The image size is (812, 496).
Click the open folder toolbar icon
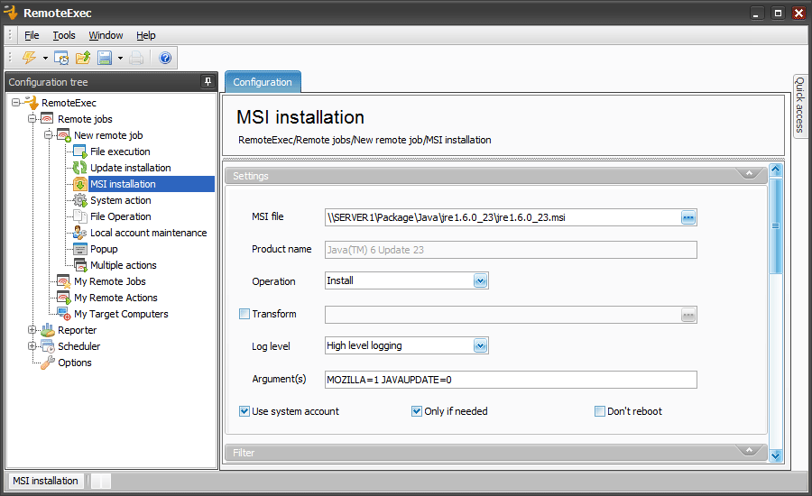83,58
